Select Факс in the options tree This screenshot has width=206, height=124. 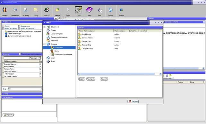(x=53, y=61)
